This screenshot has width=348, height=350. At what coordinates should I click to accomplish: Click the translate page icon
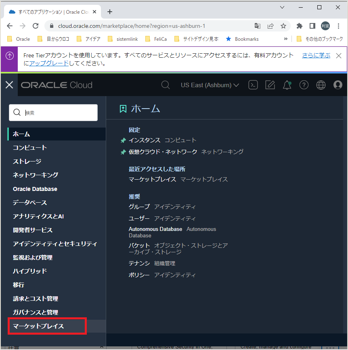pos(258,26)
